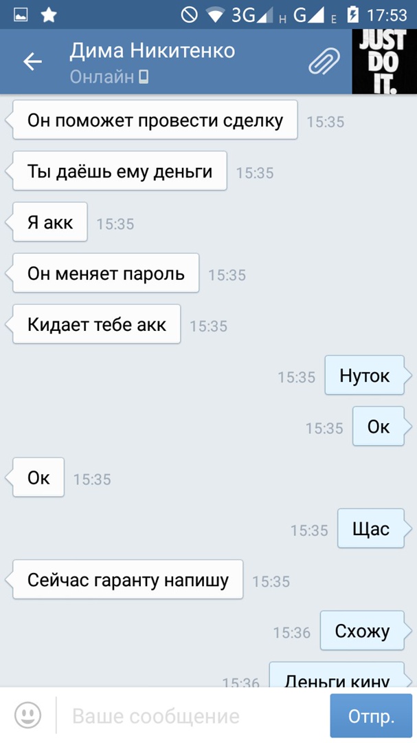The image size is (417, 743).
Task: Open the JUST DO IT profile avatar
Action: point(384,62)
